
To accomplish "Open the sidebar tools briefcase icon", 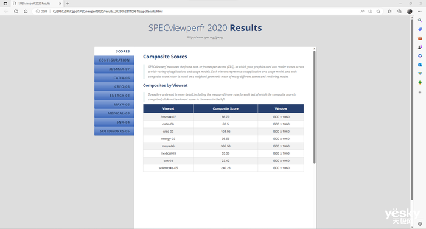I will [x=420, y=38].
